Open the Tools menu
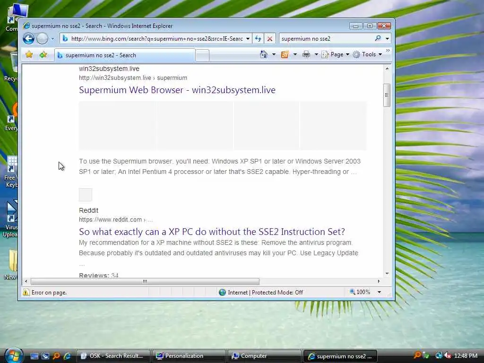Image resolution: width=484 pixels, height=363 pixels. pyautogui.click(x=367, y=54)
